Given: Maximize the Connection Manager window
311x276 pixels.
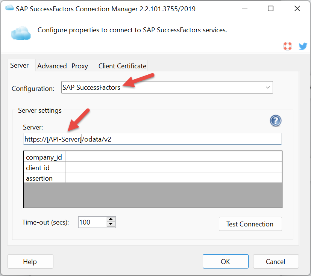Looking at the screenshot, I should pyautogui.click(x=270, y=9).
